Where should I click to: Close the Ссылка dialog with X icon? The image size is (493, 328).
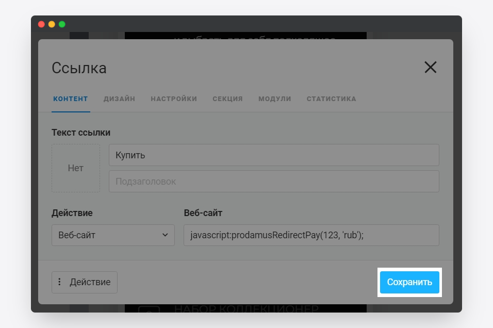pyautogui.click(x=430, y=67)
